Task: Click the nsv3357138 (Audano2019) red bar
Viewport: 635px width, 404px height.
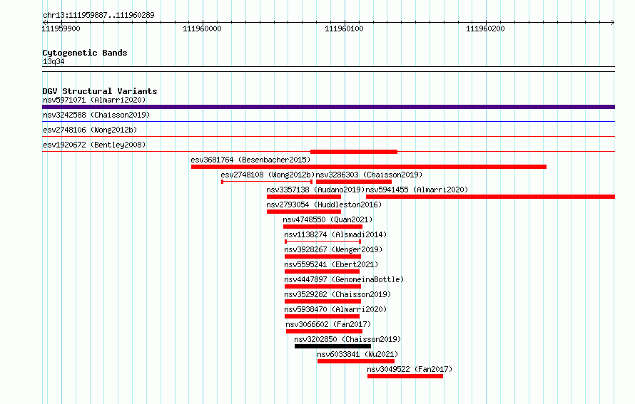Action: click(304, 197)
